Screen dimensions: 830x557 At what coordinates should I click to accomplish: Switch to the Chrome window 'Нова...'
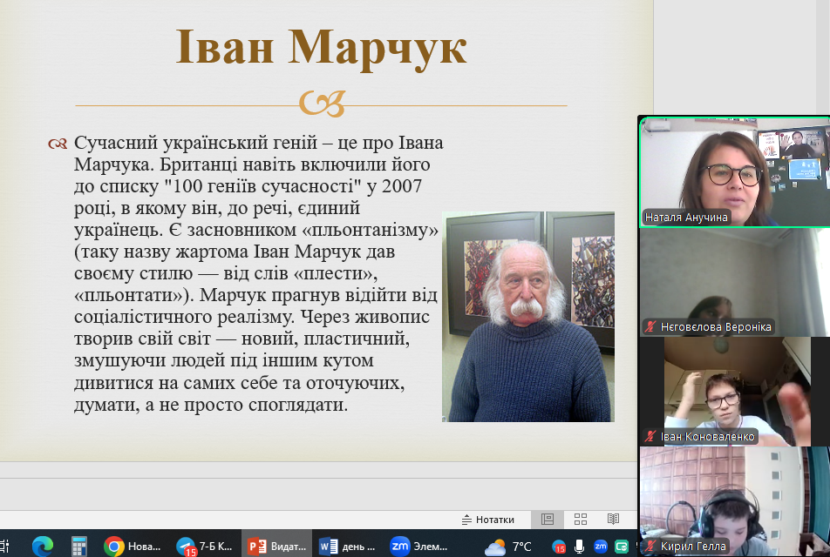(x=133, y=546)
